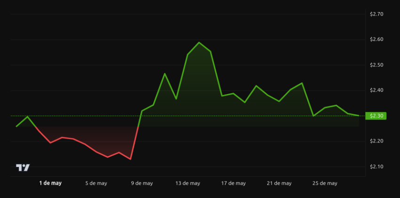Click the 1 de may date label

[x=50, y=183]
